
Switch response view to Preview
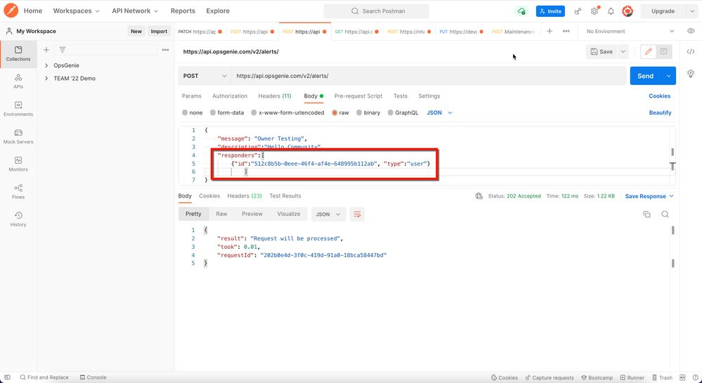click(x=252, y=214)
